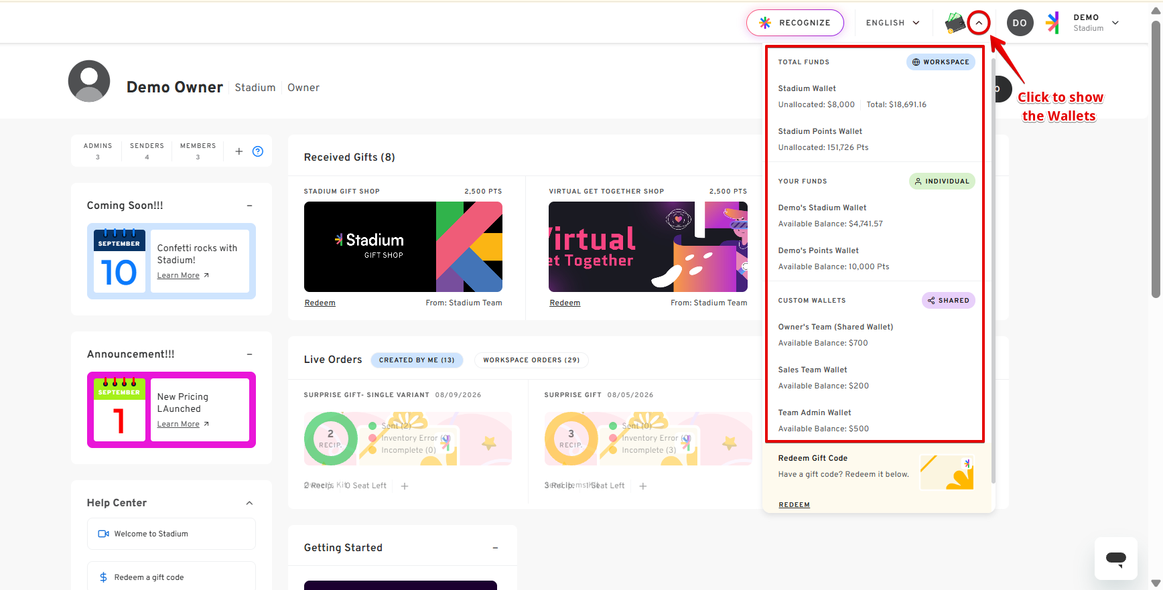Collapse the Coming Soon section
The image size is (1163, 590).
tap(249, 206)
